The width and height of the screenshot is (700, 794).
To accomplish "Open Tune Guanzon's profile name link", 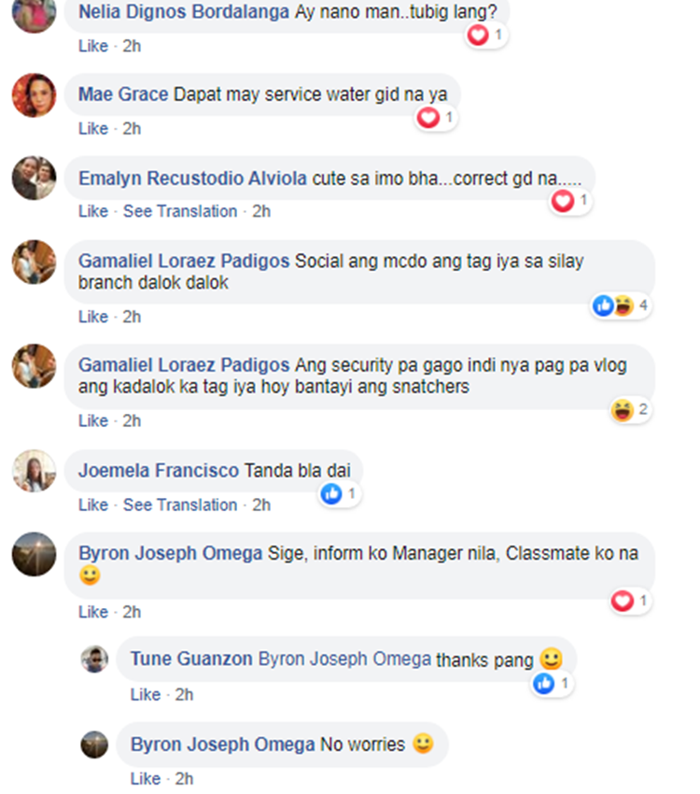I will 191,659.
